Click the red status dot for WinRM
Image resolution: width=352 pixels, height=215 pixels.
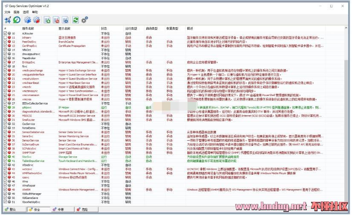(9, 190)
